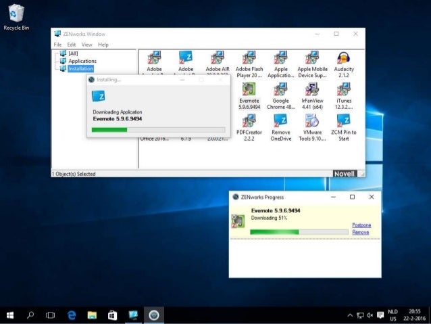The height and width of the screenshot is (324, 431).
Task: Click the NLD US language indicator
Action: 392,315
